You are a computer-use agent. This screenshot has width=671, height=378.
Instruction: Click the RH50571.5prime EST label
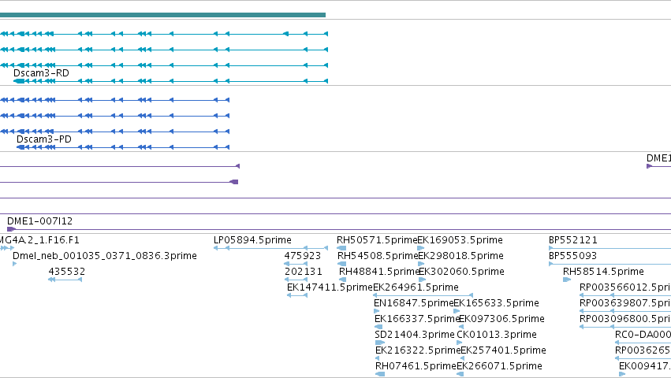(x=377, y=240)
